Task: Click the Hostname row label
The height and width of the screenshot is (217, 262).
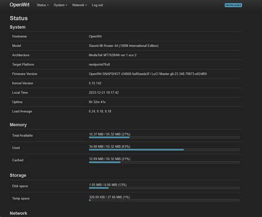Action: (x=19, y=36)
